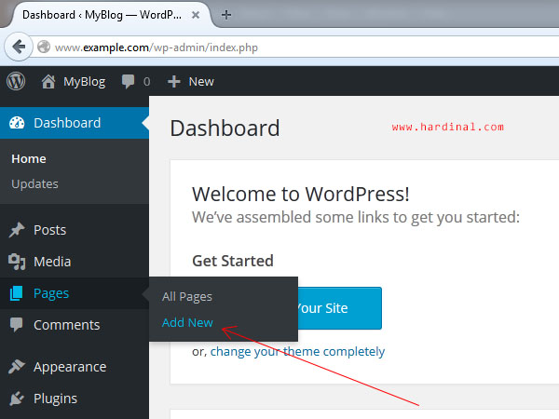Click the Dashboard page title heading
The image size is (559, 419).
point(225,128)
